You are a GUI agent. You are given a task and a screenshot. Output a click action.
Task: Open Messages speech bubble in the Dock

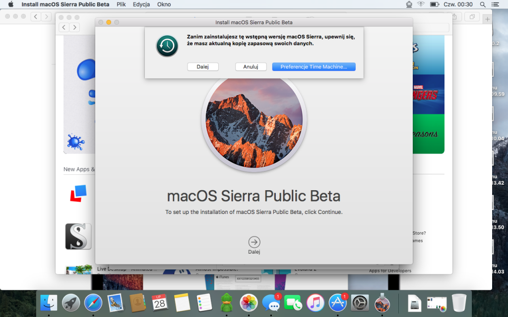[271, 303]
